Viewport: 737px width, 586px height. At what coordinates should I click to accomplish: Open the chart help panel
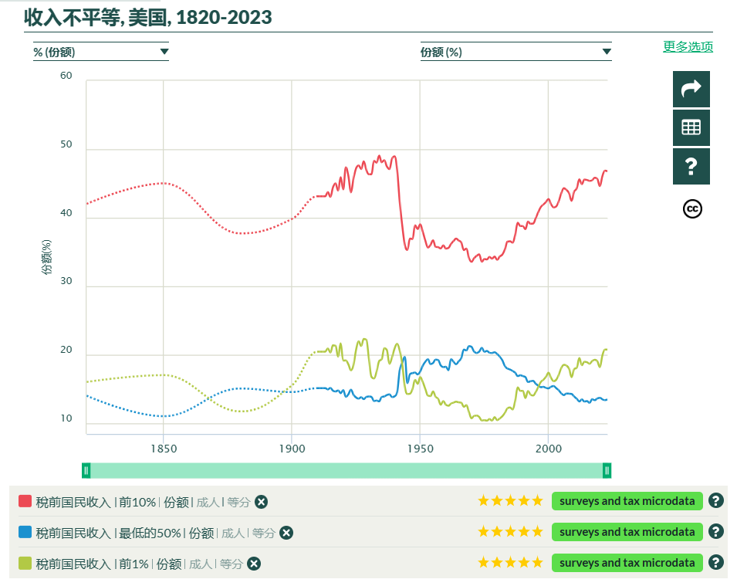click(x=691, y=166)
